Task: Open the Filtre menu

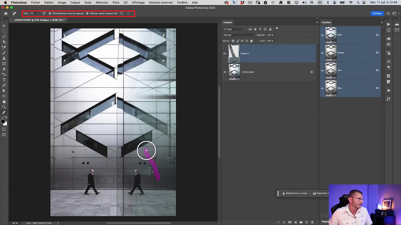Action: click(116, 3)
